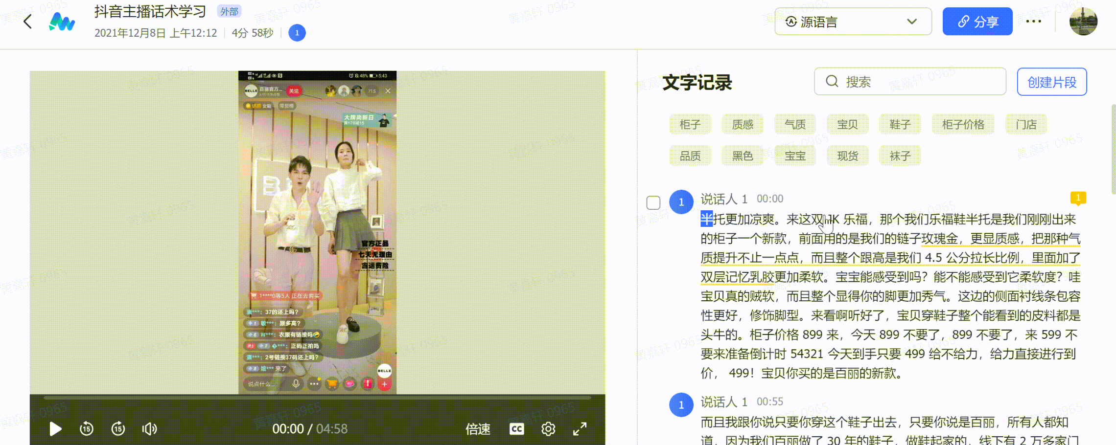Select the 柜子价格 keyword tag
Viewport: 1116px width, 445px height.
(x=963, y=125)
